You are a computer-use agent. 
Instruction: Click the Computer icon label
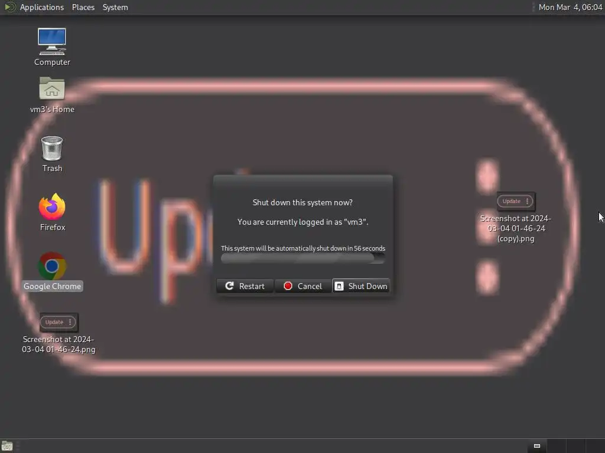point(52,62)
